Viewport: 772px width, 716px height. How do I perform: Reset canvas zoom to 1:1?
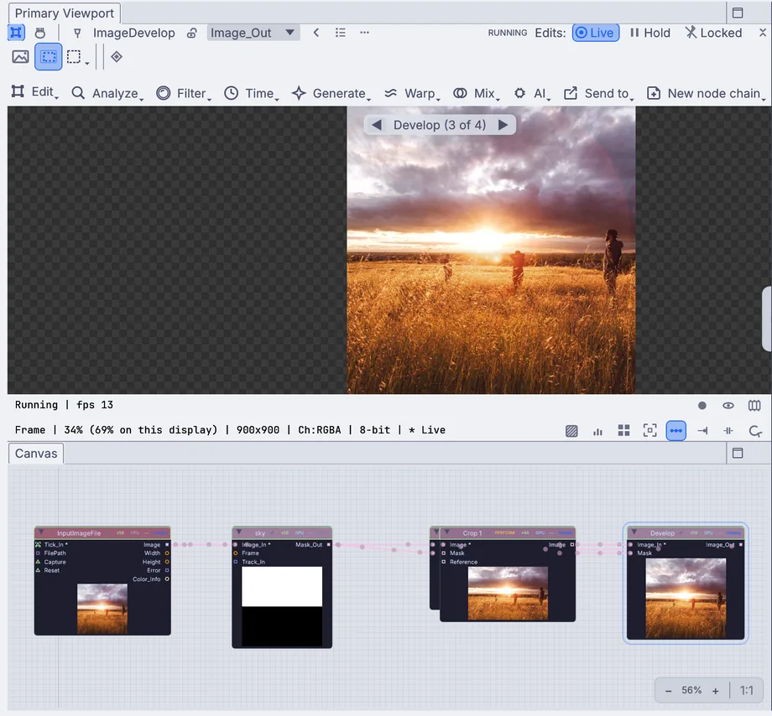click(746, 691)
